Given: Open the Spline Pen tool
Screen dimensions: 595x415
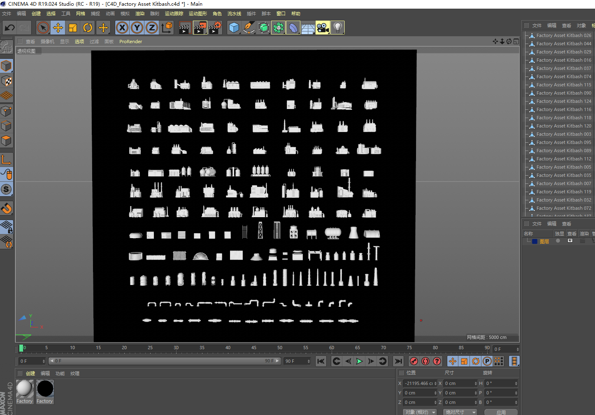Looking at the screenshot, I should [x=249, y=28].
